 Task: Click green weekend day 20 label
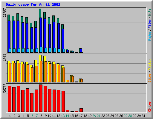tap(94, 116)
